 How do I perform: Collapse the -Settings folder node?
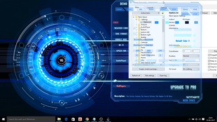136,20
